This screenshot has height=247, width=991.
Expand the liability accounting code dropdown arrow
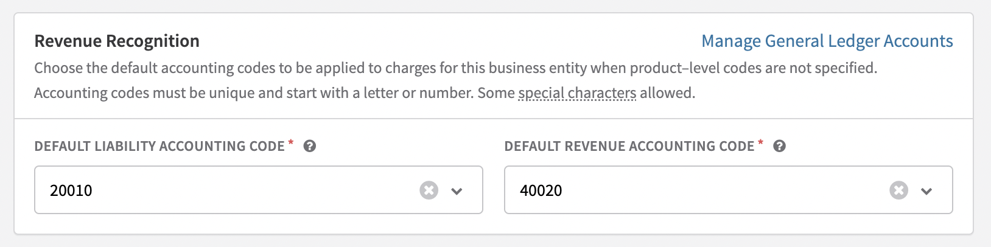pyautogui.click(x=457, y=191)
